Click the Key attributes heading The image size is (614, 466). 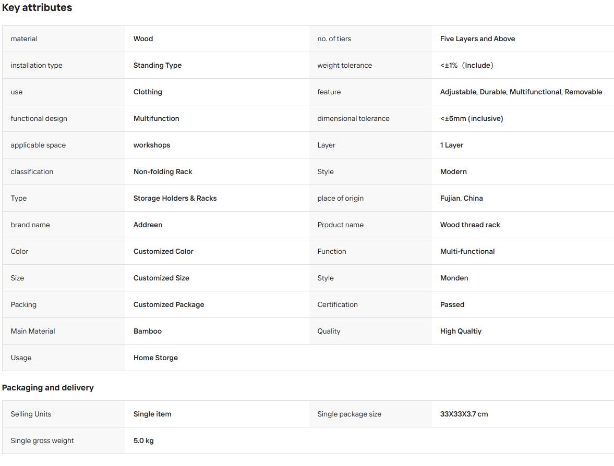click(x=37, y=7)
